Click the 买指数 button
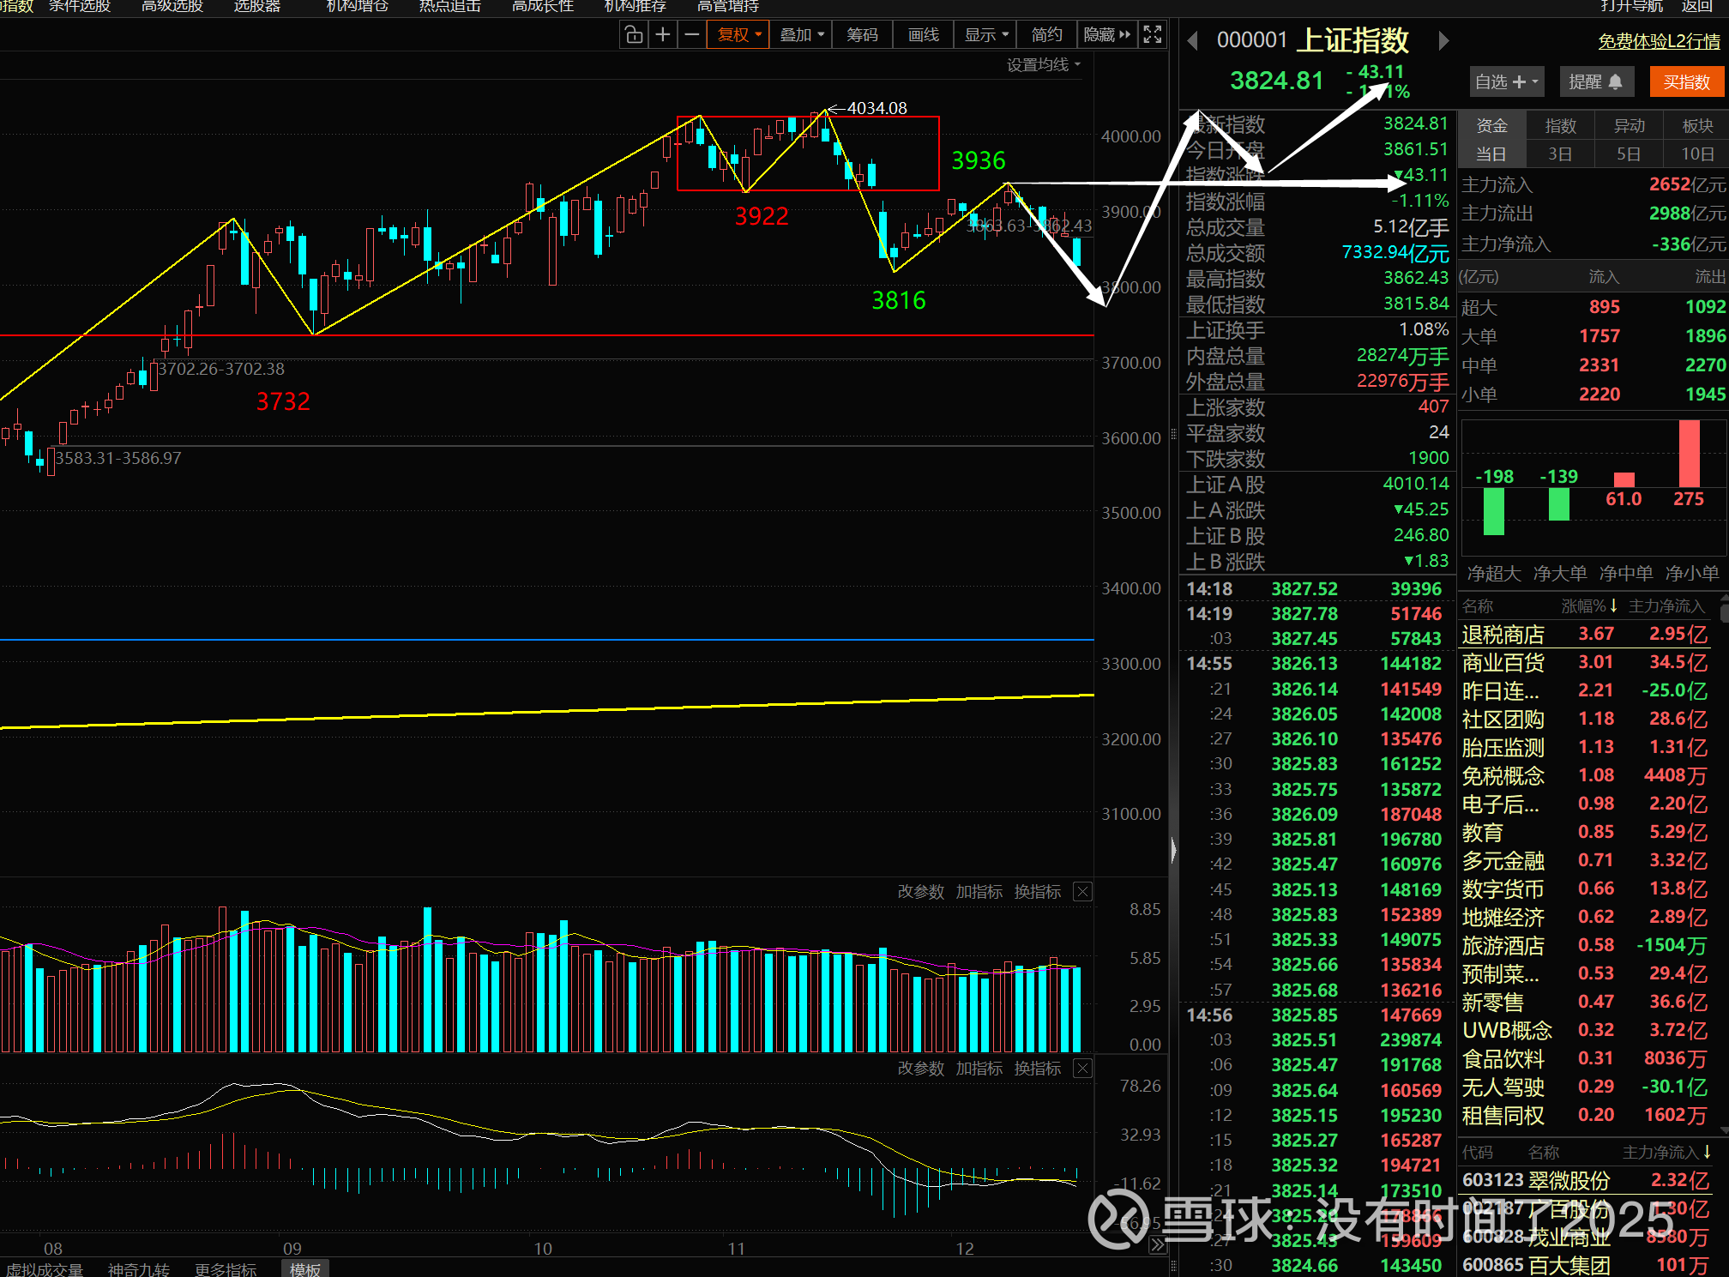Image resolution: width=1729 pixels, height=1277 pixels. 1686,82
